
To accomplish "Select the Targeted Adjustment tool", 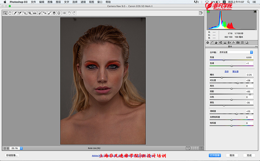I will pyautogui.click(x=25, y=13).
